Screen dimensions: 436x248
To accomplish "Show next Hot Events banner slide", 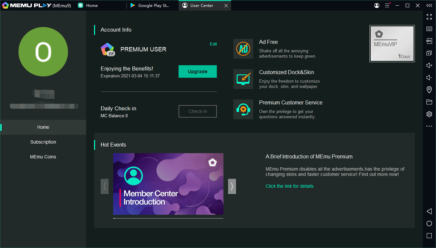I will click(x=232, y=186).
